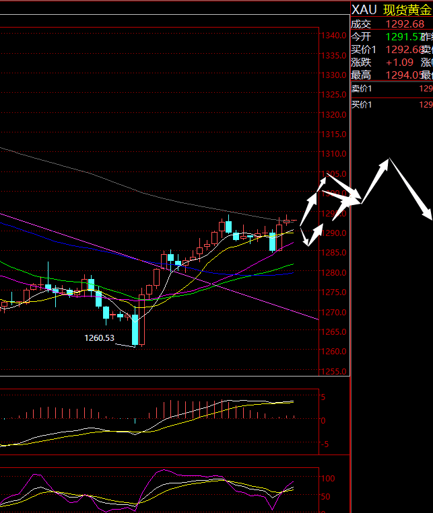This screenshot has height=513, width=433.
Task: Select the 1294.05 high price value
Action: point(403,75)
